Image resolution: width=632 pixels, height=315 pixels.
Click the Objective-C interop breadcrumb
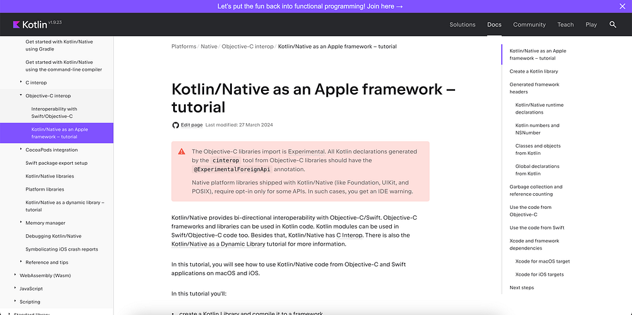click(x=248, y=46)
